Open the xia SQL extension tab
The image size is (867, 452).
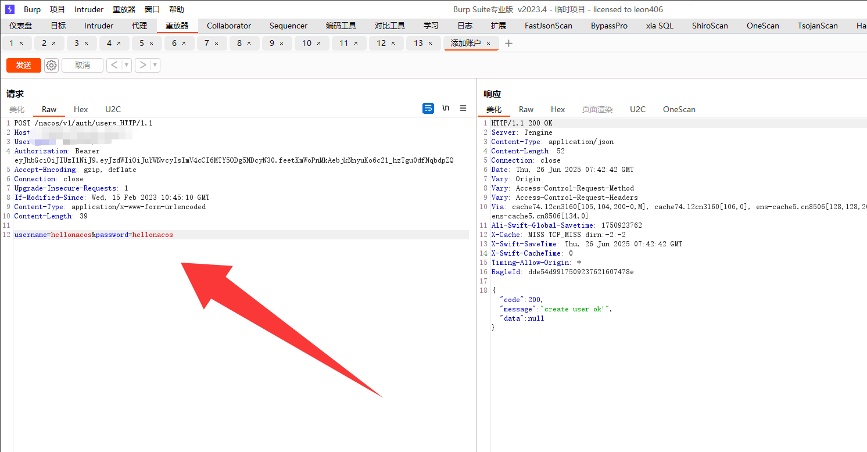[x=660, y=26]
